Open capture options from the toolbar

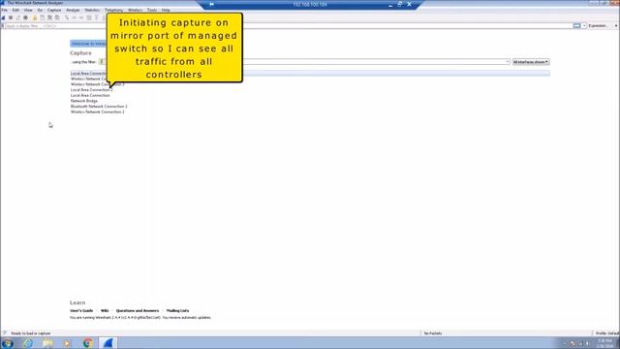pos(25,17)
